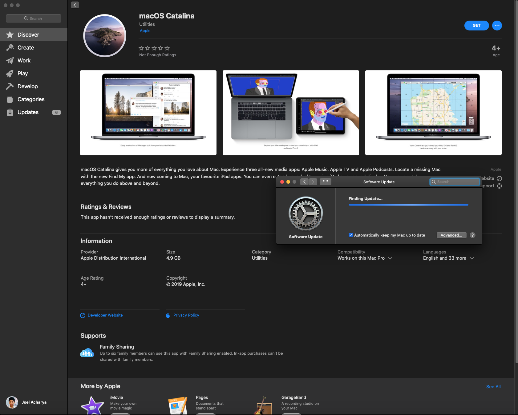This screenshot has height=415, width=518.
Task: Click the star rating row
Action: tap(154, 48)
